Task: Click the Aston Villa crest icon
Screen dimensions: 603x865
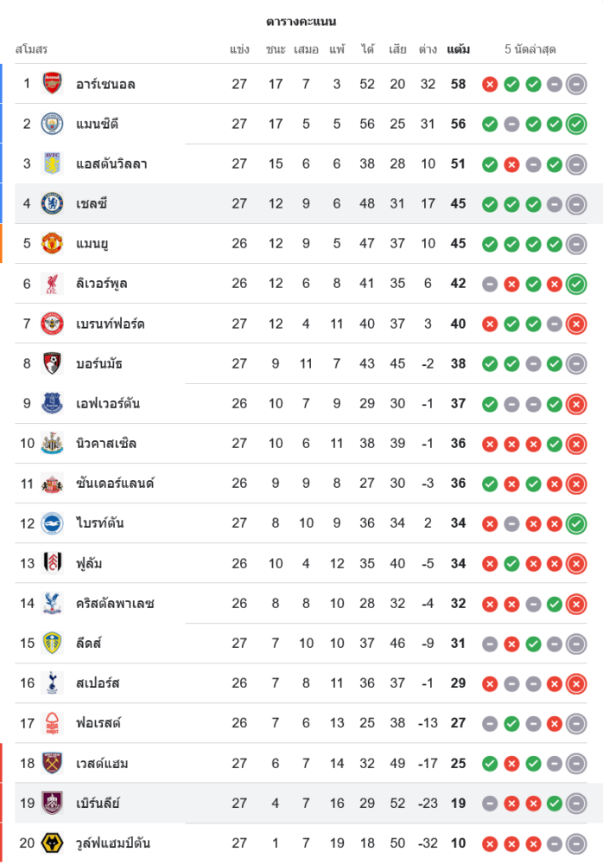Action: coord(53,163)
